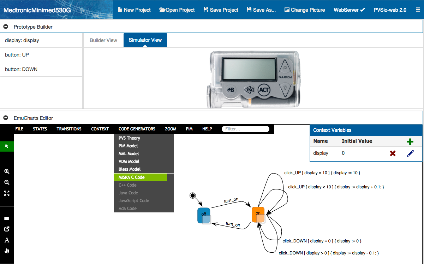Click Open Project in top bar
Image resolution: width=424 pixels, height=264 pixels.
(x=177, y=10)
